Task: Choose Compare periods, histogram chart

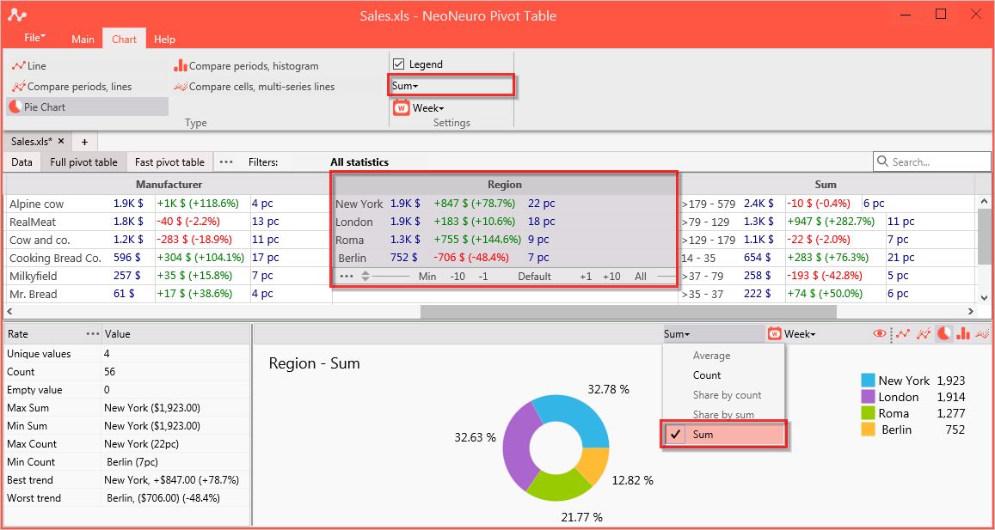Action: click(246, 66)
